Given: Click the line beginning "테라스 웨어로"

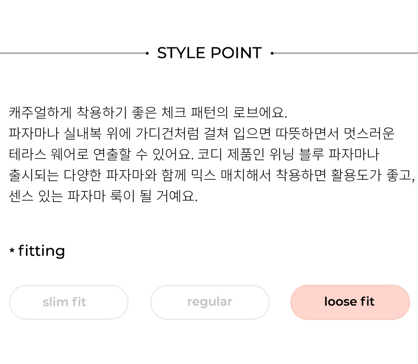Looking at the screenshot, I should point(194,154).
